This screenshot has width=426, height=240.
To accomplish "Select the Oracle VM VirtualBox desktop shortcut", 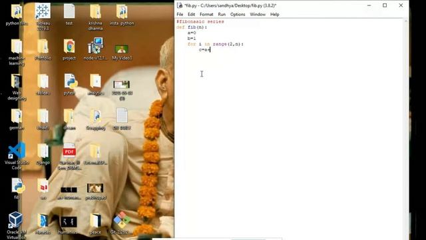I will [17, 225].
